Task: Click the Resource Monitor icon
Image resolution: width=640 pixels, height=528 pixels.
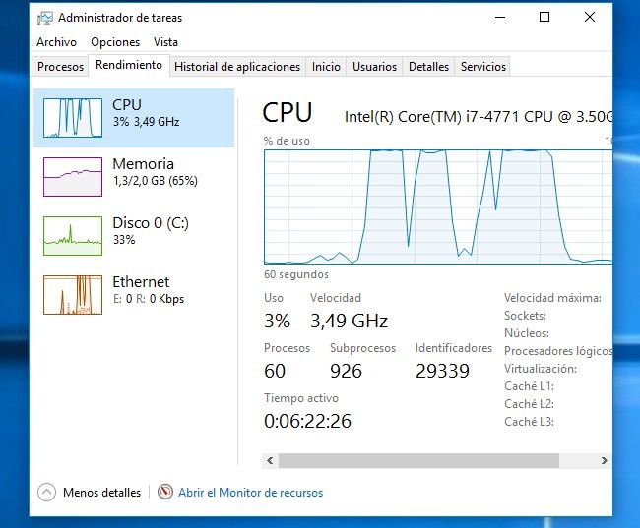Action: point(165,493)
